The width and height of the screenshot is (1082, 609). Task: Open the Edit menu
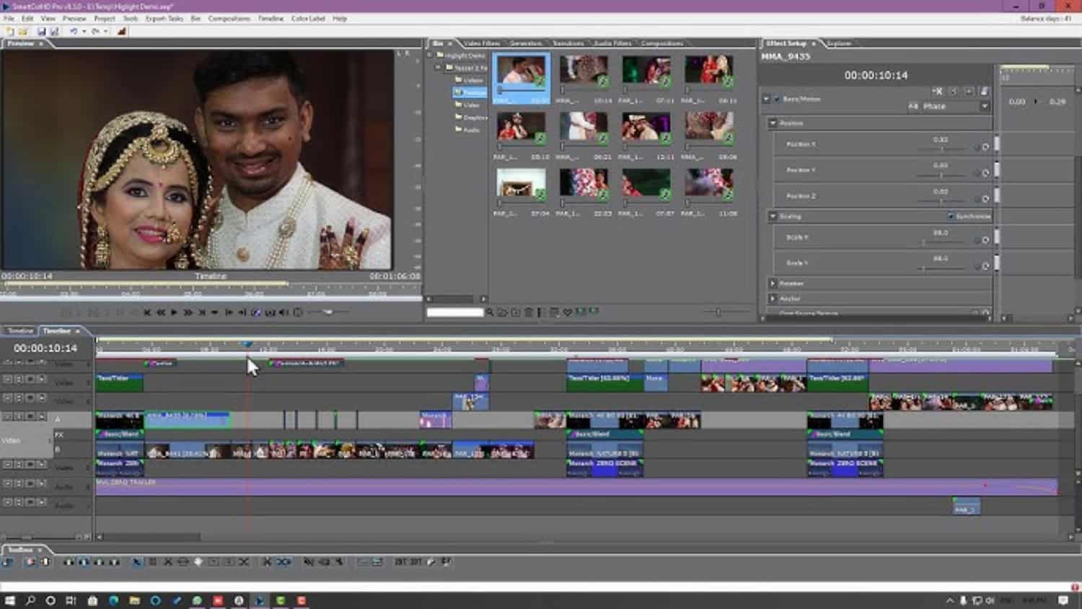click(x=27, y=19)
